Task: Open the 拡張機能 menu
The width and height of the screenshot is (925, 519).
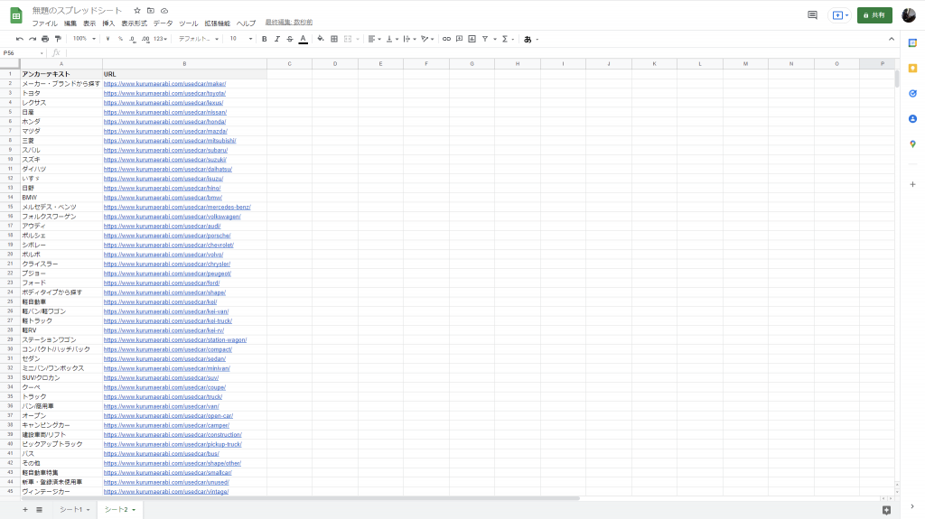Action: [217, 23]
